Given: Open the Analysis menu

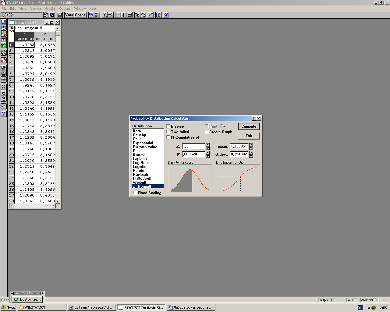Looking at the screenshot, I should [x=36, y=9].
